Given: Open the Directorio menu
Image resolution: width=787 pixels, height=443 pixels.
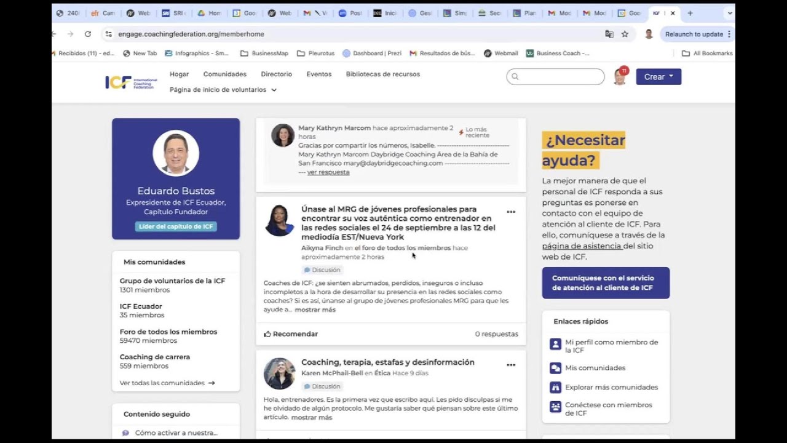Looking at the screenshot, I should (277, 74).
